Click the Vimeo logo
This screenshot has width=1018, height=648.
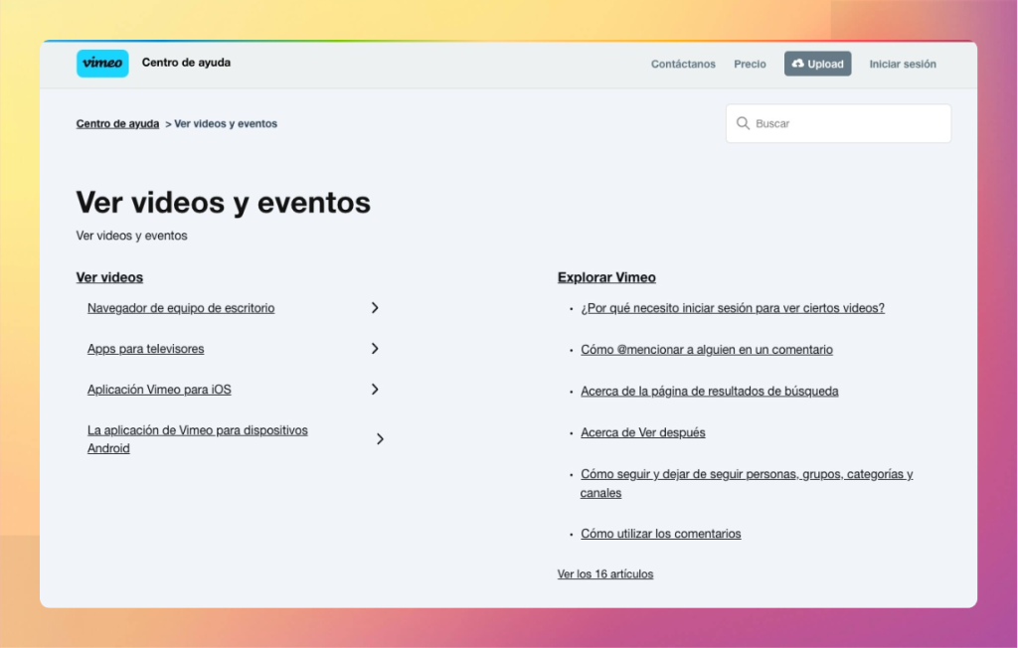pyautogui.click(x=102, y=64)
